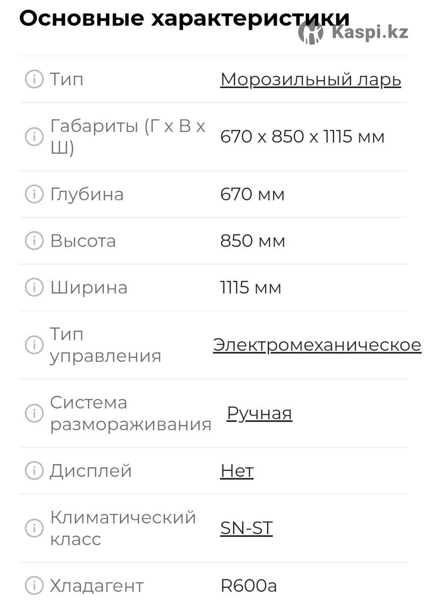Show info for Система размораживания
The width and height of the screenshot is (426, 604).
tap(34, 413)
